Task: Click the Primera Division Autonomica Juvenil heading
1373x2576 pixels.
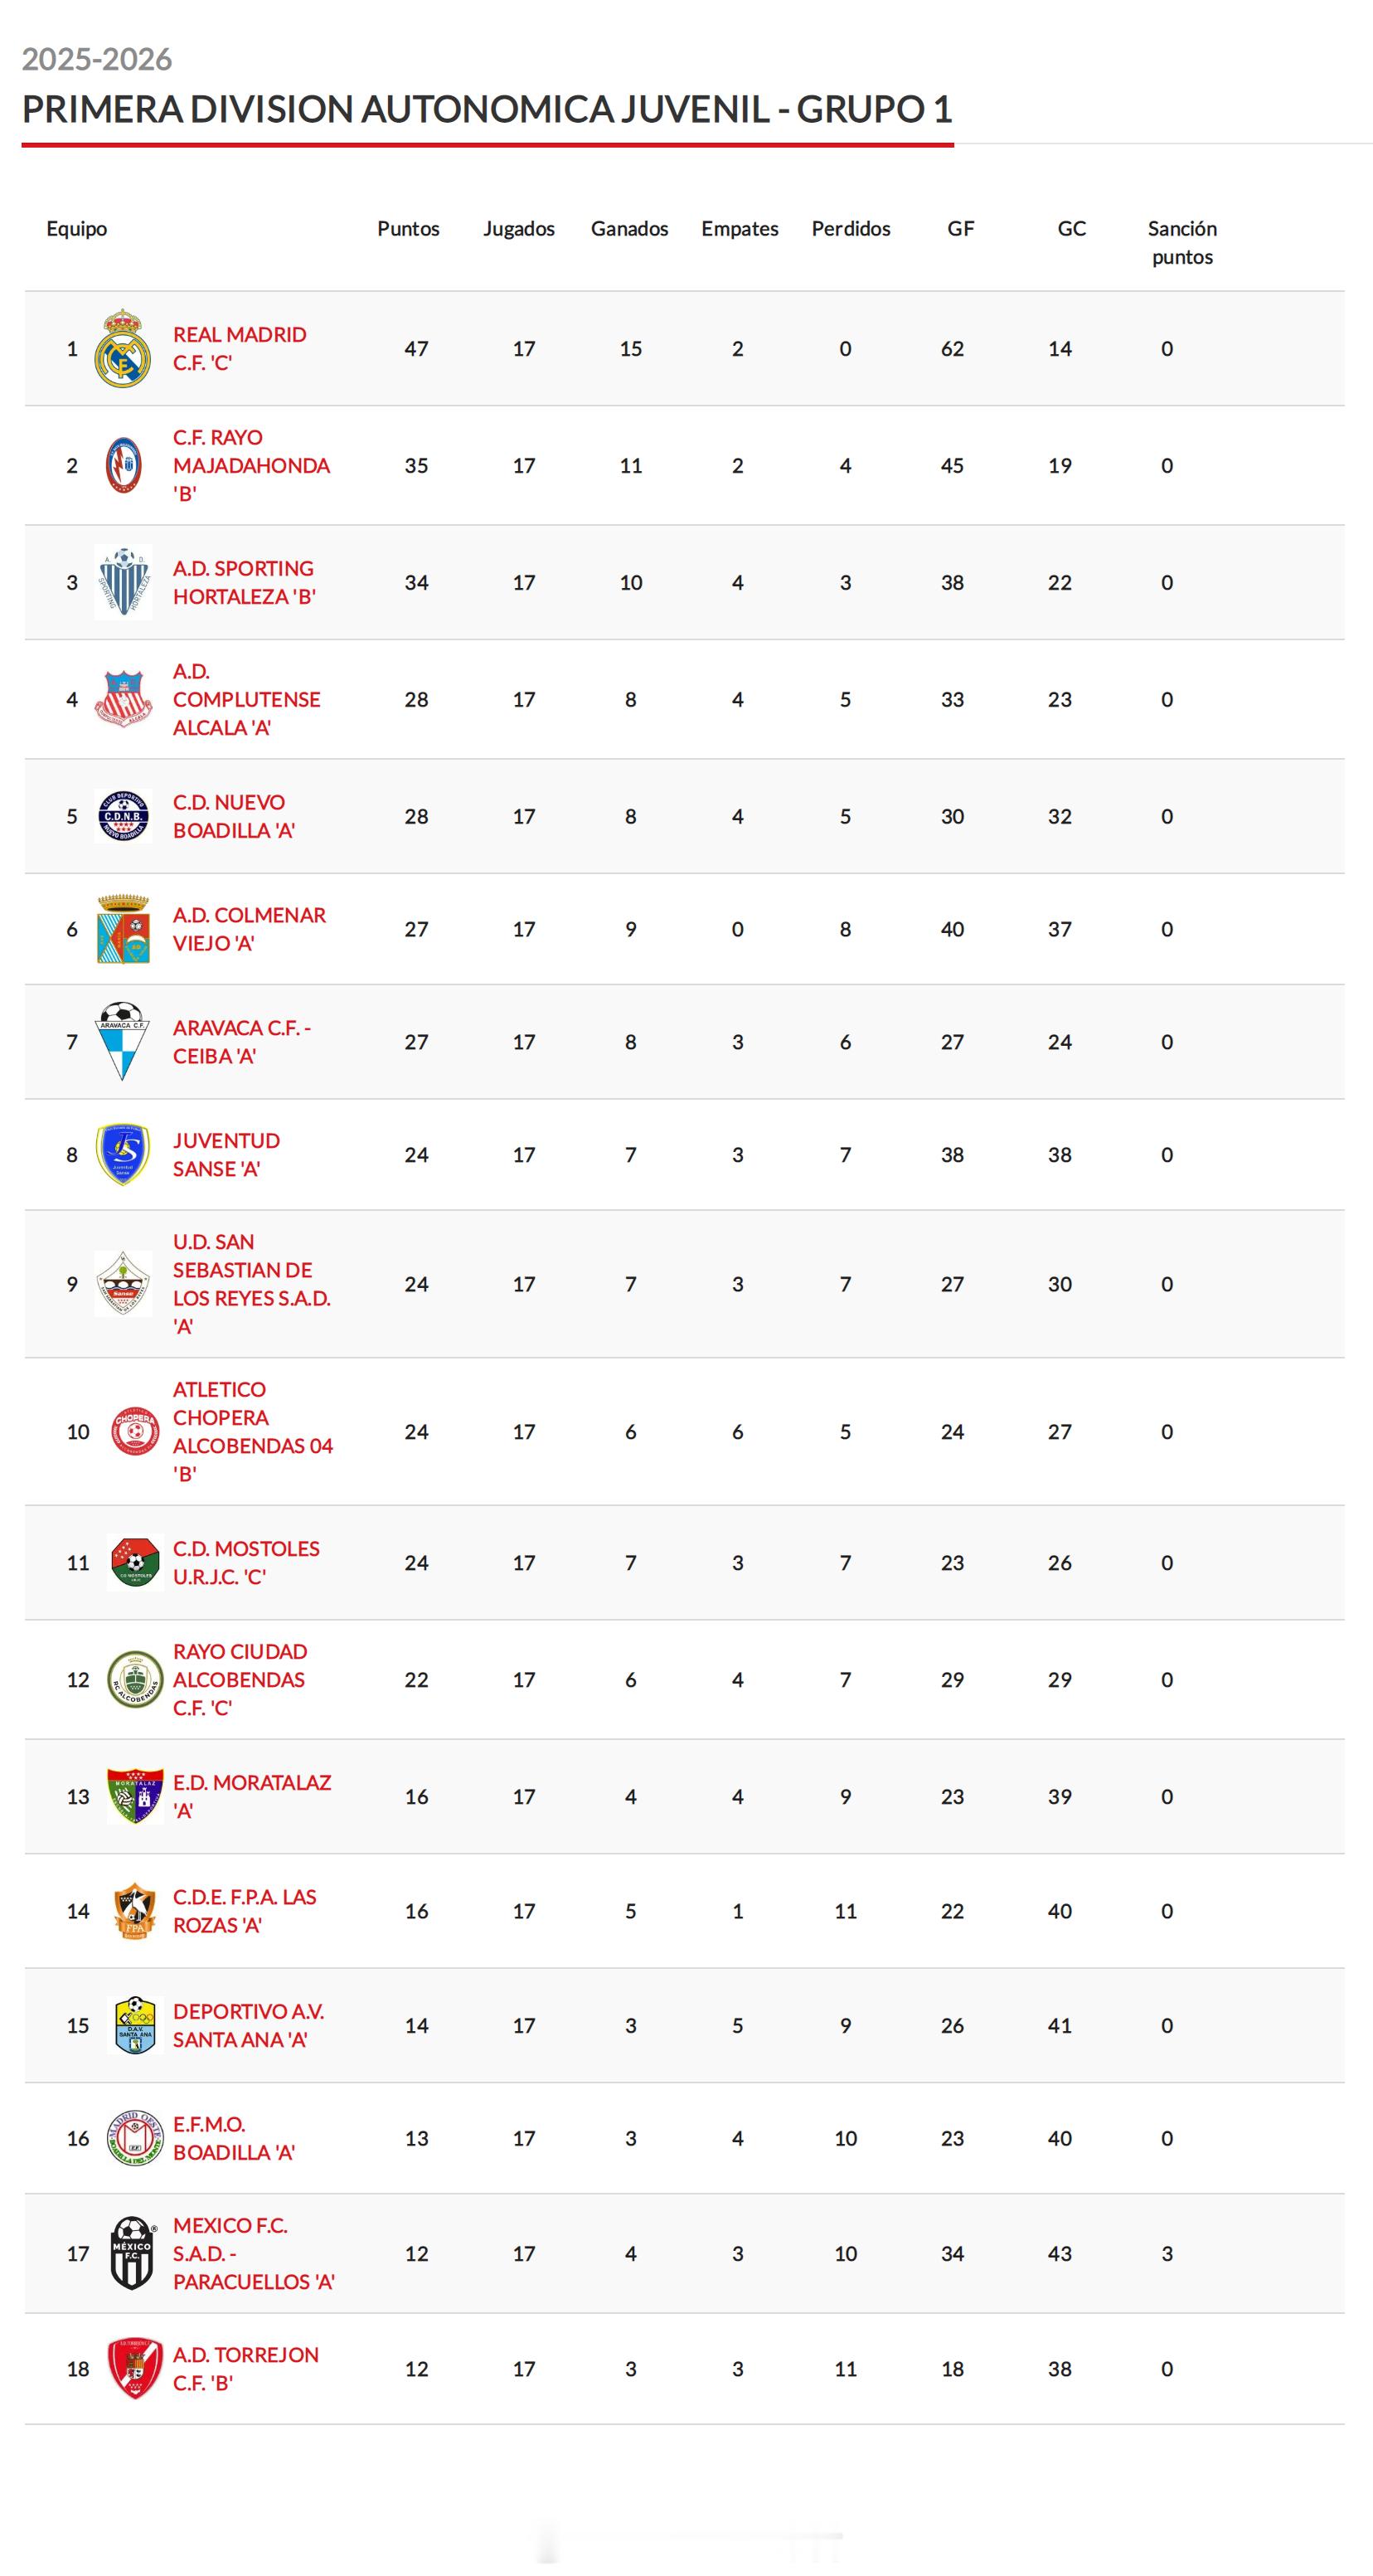Action: pyautogui.click(x=487, y=109)
